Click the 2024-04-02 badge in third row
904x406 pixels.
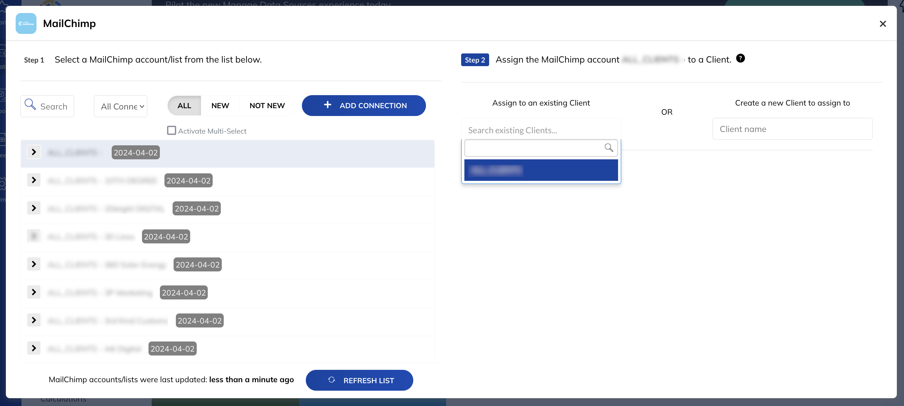click(196, 209)
